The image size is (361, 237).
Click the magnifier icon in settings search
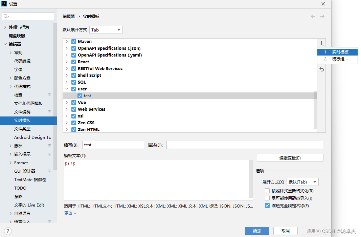(6, 16)
